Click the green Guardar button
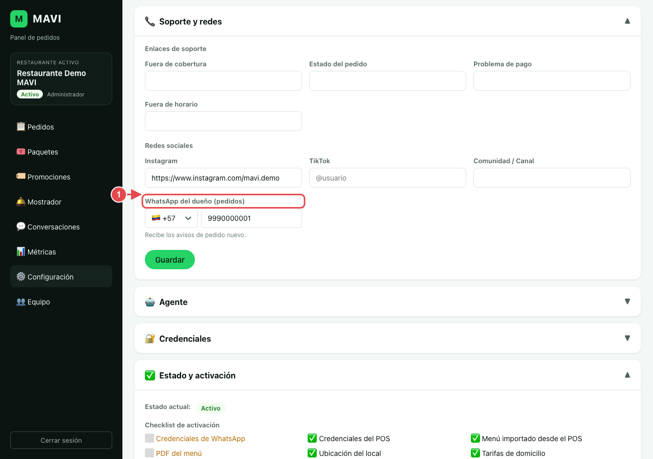This screenshot has width=653, height=459. 170,260
